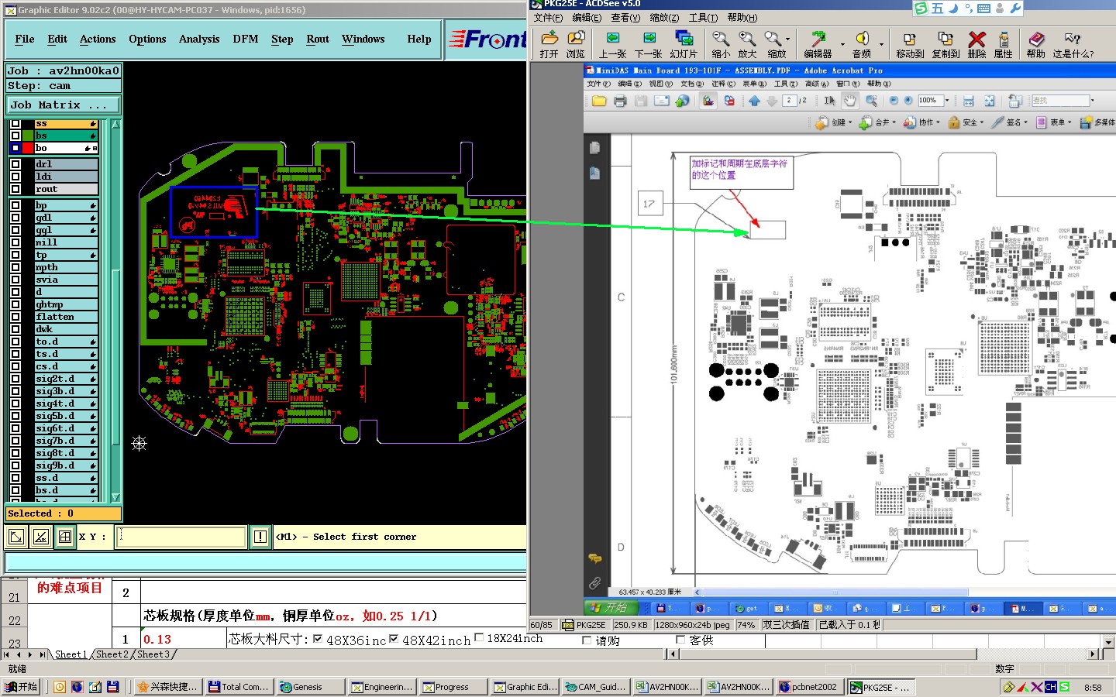Toggle the checkbox for the rout layer
The width and height of the screenshot is (1116, 697).
(x=15, y=189)
